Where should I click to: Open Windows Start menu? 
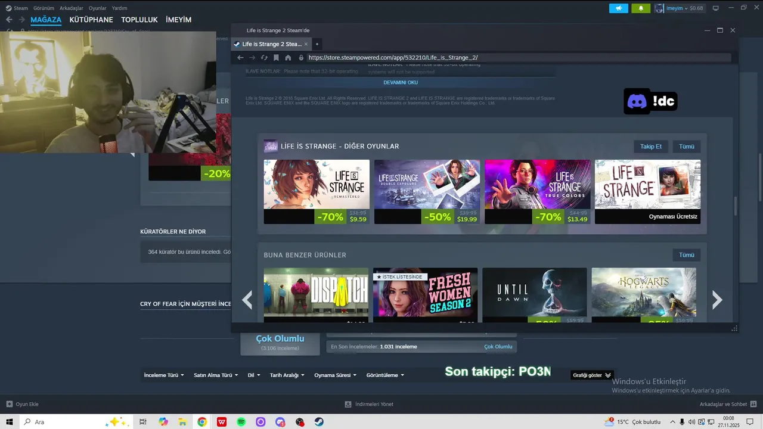coord(10,422)
